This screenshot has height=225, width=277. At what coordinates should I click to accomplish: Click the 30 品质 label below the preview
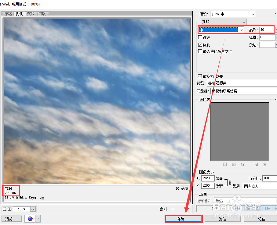pyautogui.click(x=182, y=188)
